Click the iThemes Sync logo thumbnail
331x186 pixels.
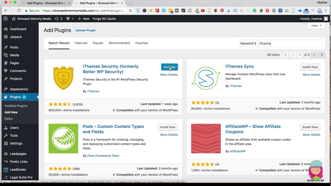(x=206, y=78)
